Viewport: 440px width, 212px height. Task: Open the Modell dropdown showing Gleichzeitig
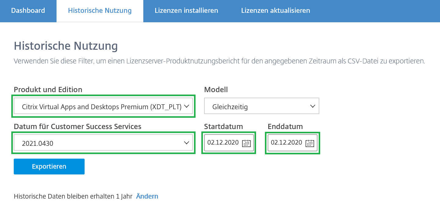click(x=262, y=106)
